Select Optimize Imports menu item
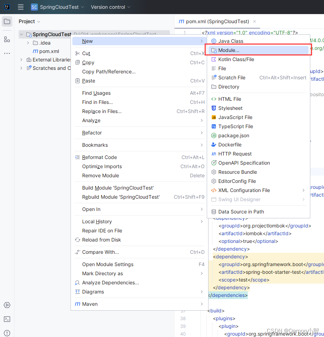Viewport: 324px width, 337px height. click(139, 166)
